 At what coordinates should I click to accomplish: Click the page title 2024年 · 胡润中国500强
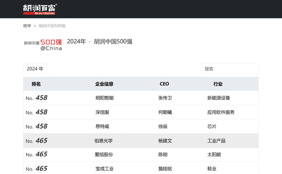point(99,41)
